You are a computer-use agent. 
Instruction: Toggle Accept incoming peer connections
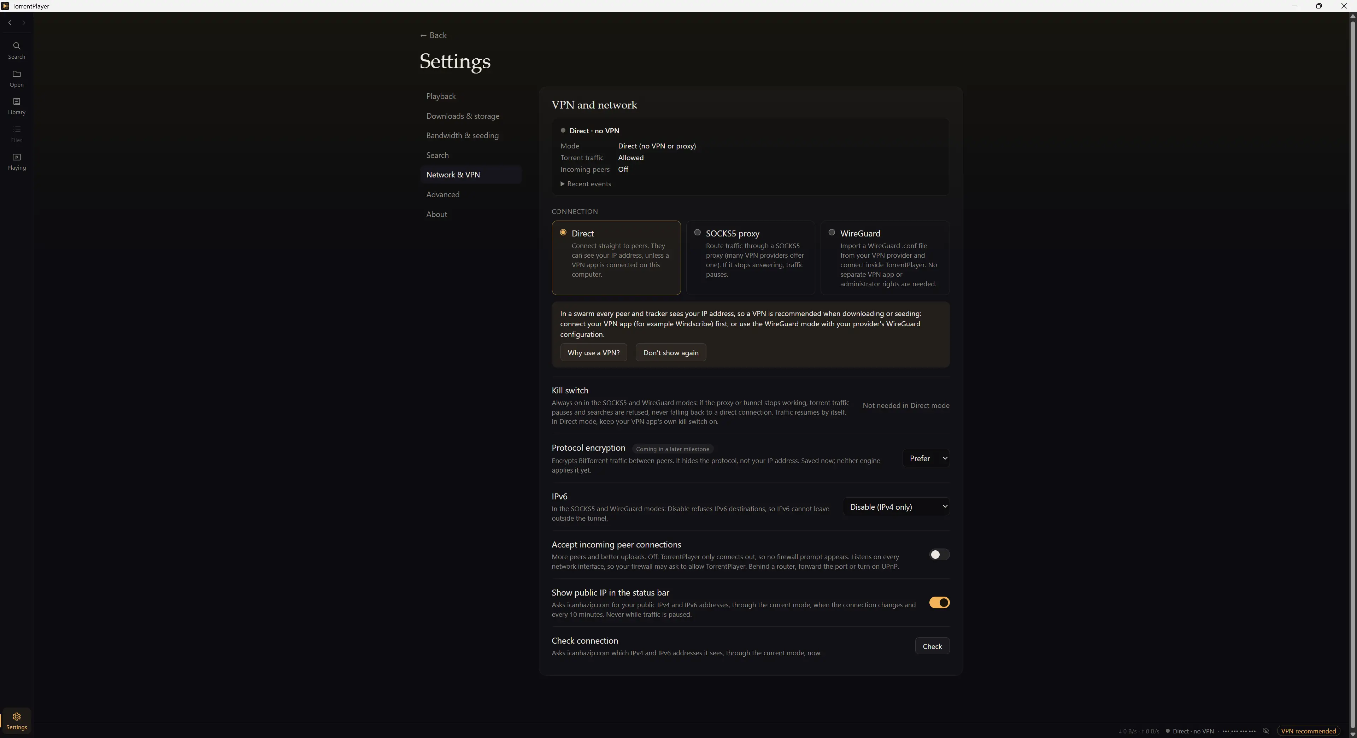click(x=939, y=554)
